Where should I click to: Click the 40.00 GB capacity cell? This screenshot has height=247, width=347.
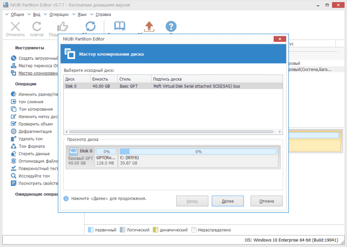[104, 86]
